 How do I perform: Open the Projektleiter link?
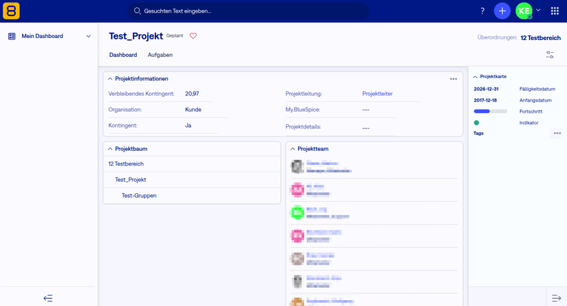point(377,94)
